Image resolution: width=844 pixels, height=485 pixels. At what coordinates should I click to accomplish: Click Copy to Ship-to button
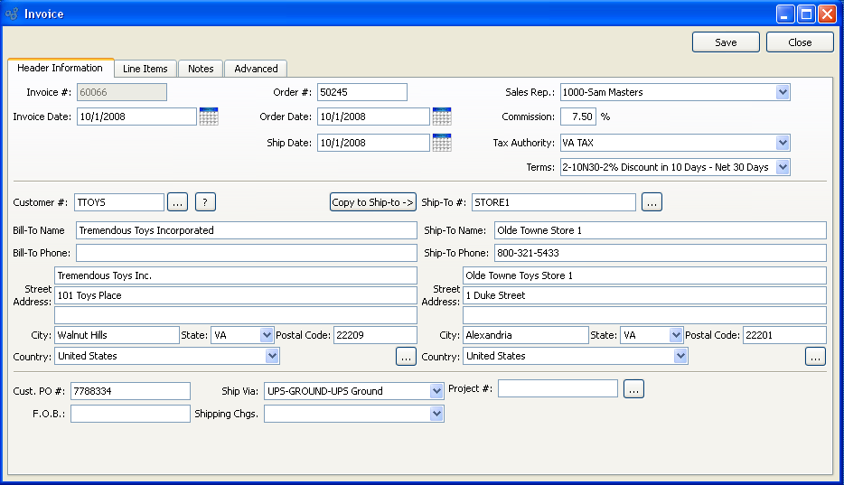[x=372, y=202]
